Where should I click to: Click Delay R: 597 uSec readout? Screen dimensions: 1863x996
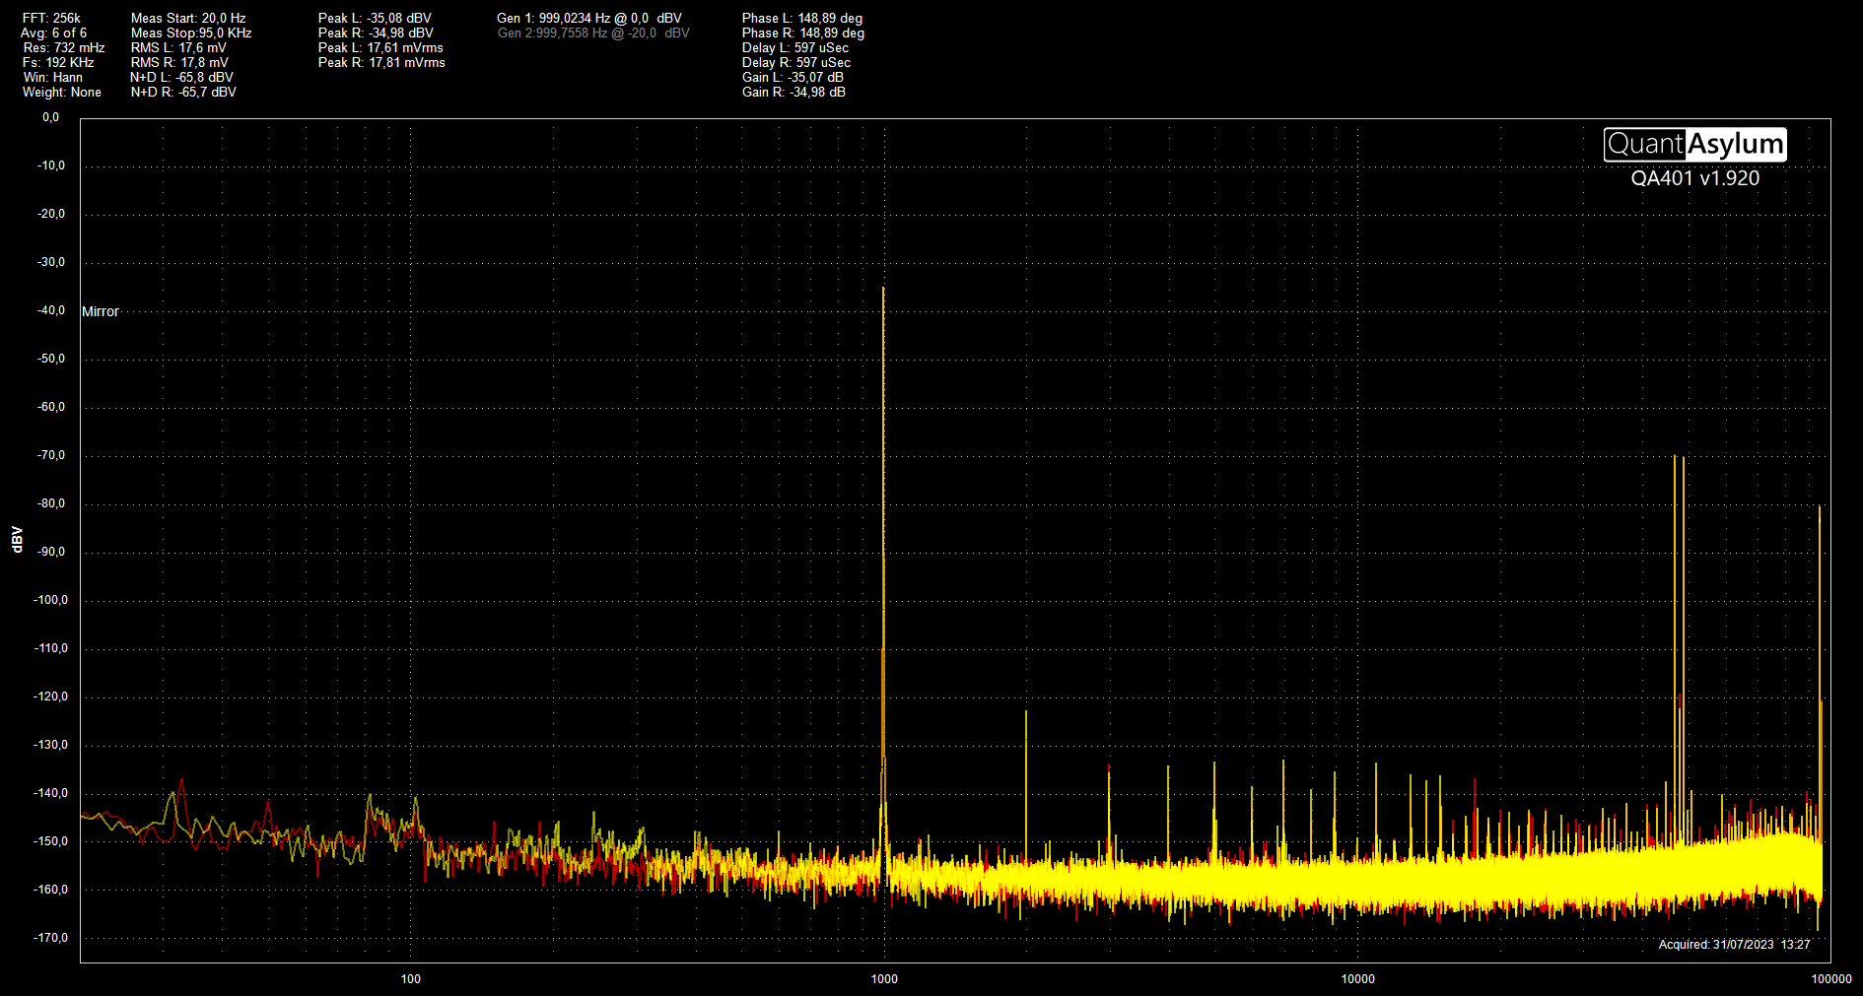[796, 62]
